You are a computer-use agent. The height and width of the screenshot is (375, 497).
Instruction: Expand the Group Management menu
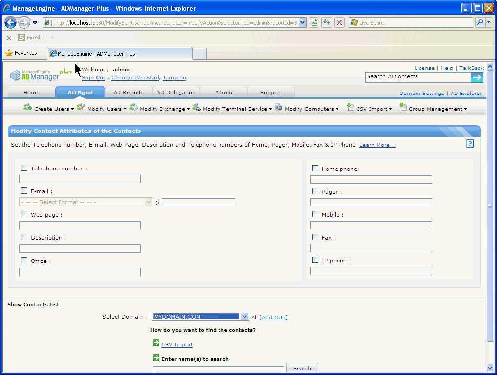tap(466, 109)
